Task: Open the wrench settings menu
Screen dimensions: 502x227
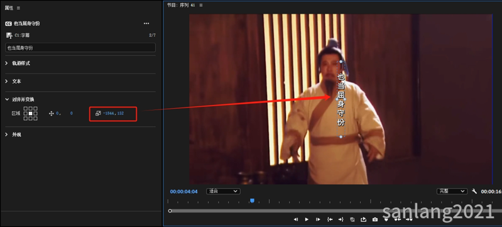Action: point(474,191)
